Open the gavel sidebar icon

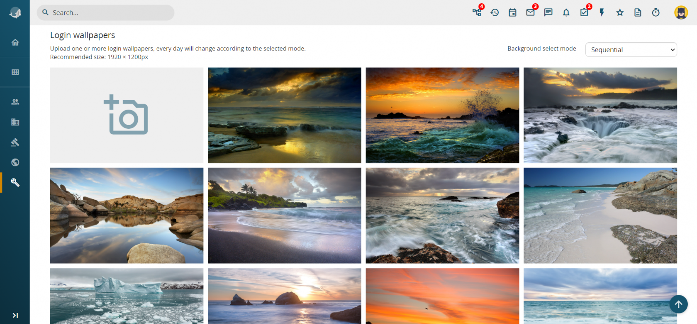[15, 142]
